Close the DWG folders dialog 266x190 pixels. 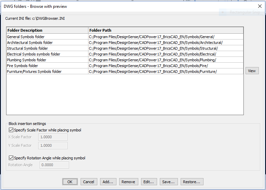[x=260, y=6]
